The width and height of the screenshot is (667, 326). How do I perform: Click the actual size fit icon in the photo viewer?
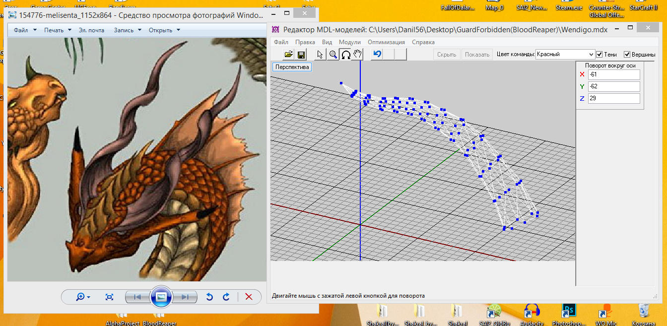click(110, 297)
